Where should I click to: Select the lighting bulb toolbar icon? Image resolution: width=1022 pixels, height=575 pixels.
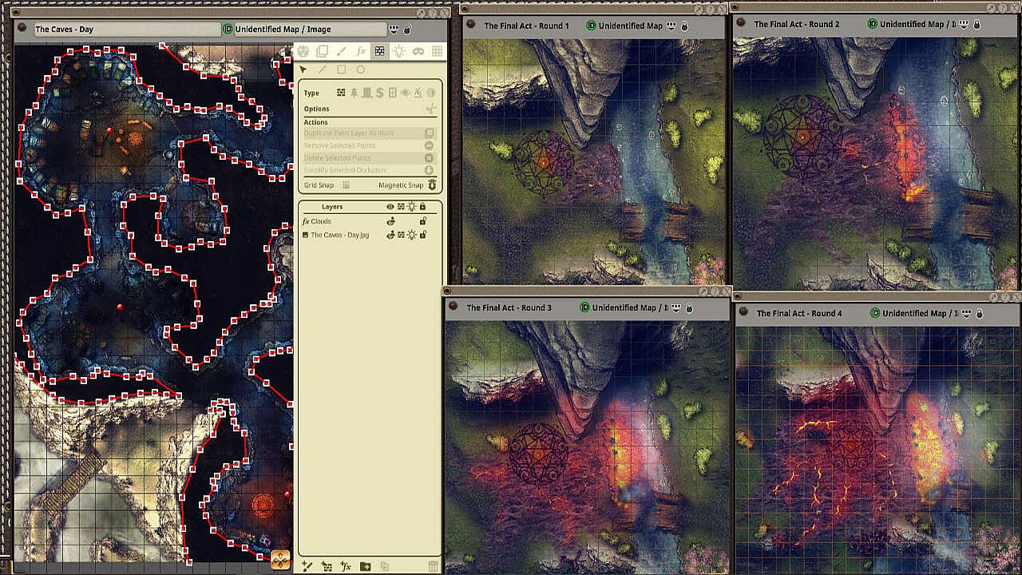398,51
